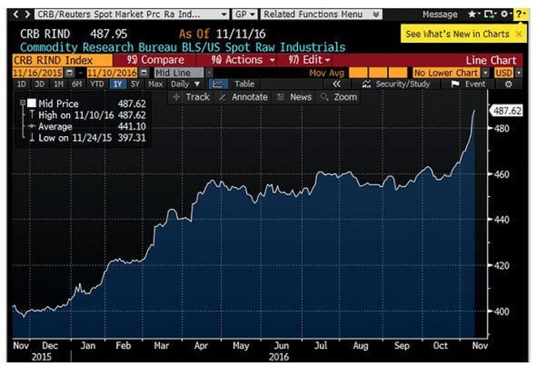This screenshot has width=536, height=369.
Task: Select the 3D range
Action: 39,84
